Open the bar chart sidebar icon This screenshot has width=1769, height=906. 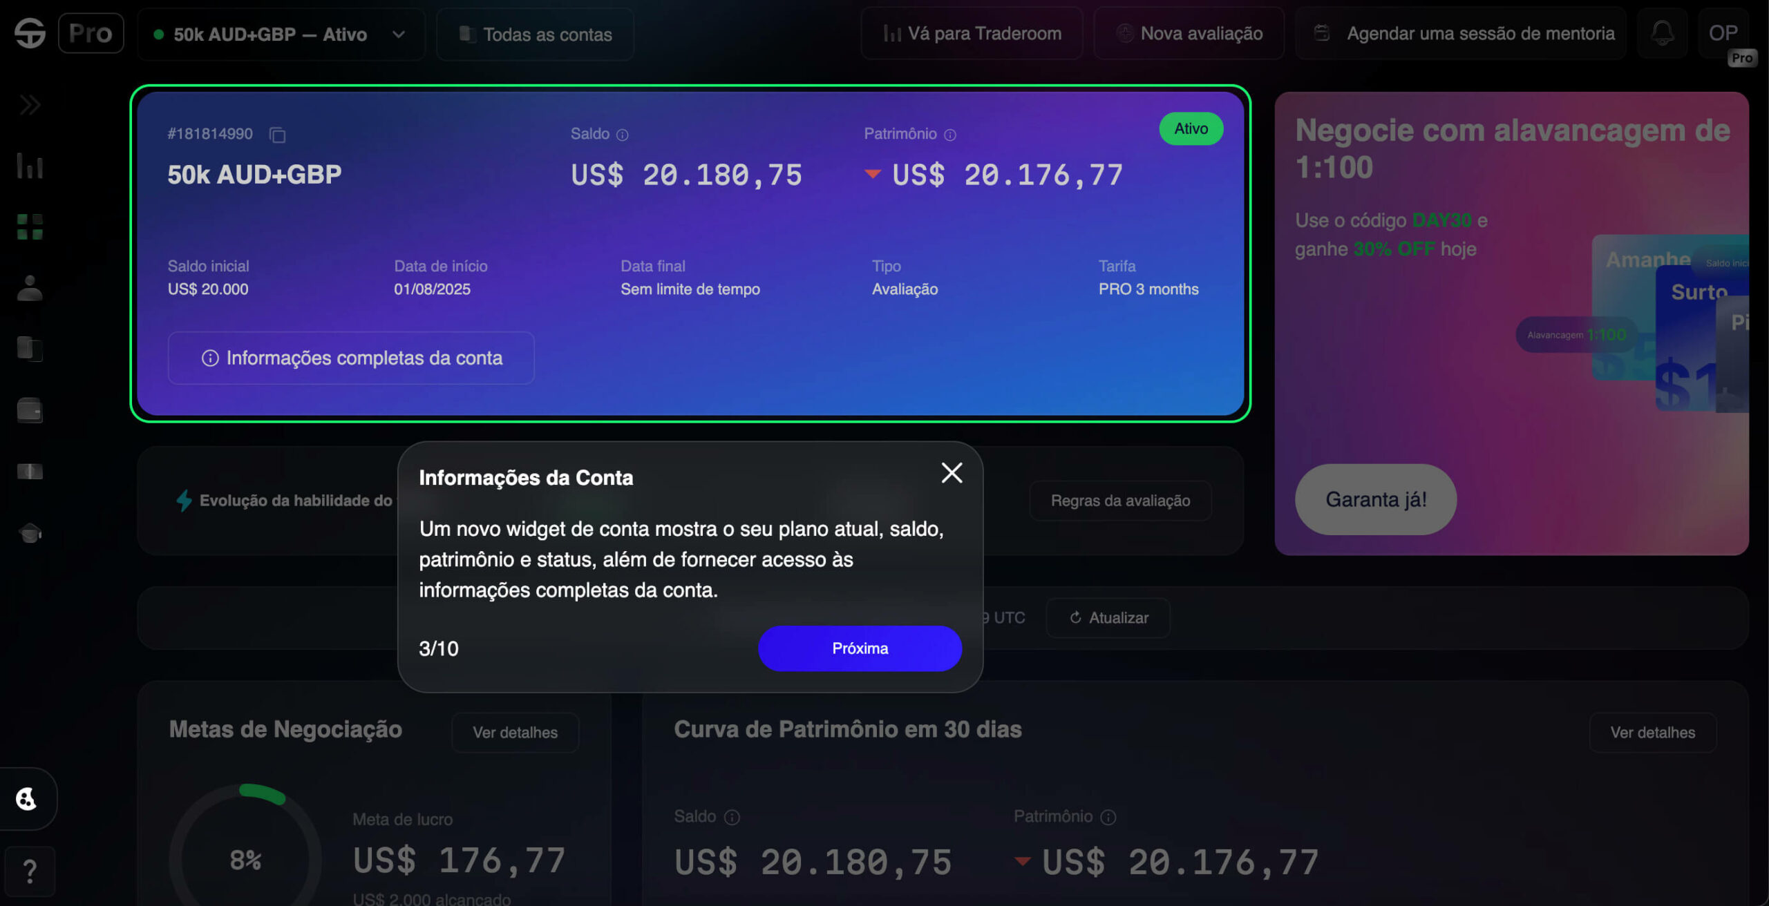30,166
